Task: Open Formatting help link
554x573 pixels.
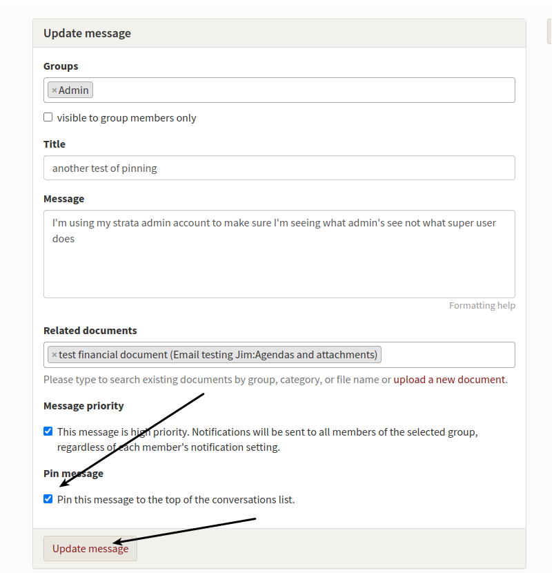Action: 482,306
